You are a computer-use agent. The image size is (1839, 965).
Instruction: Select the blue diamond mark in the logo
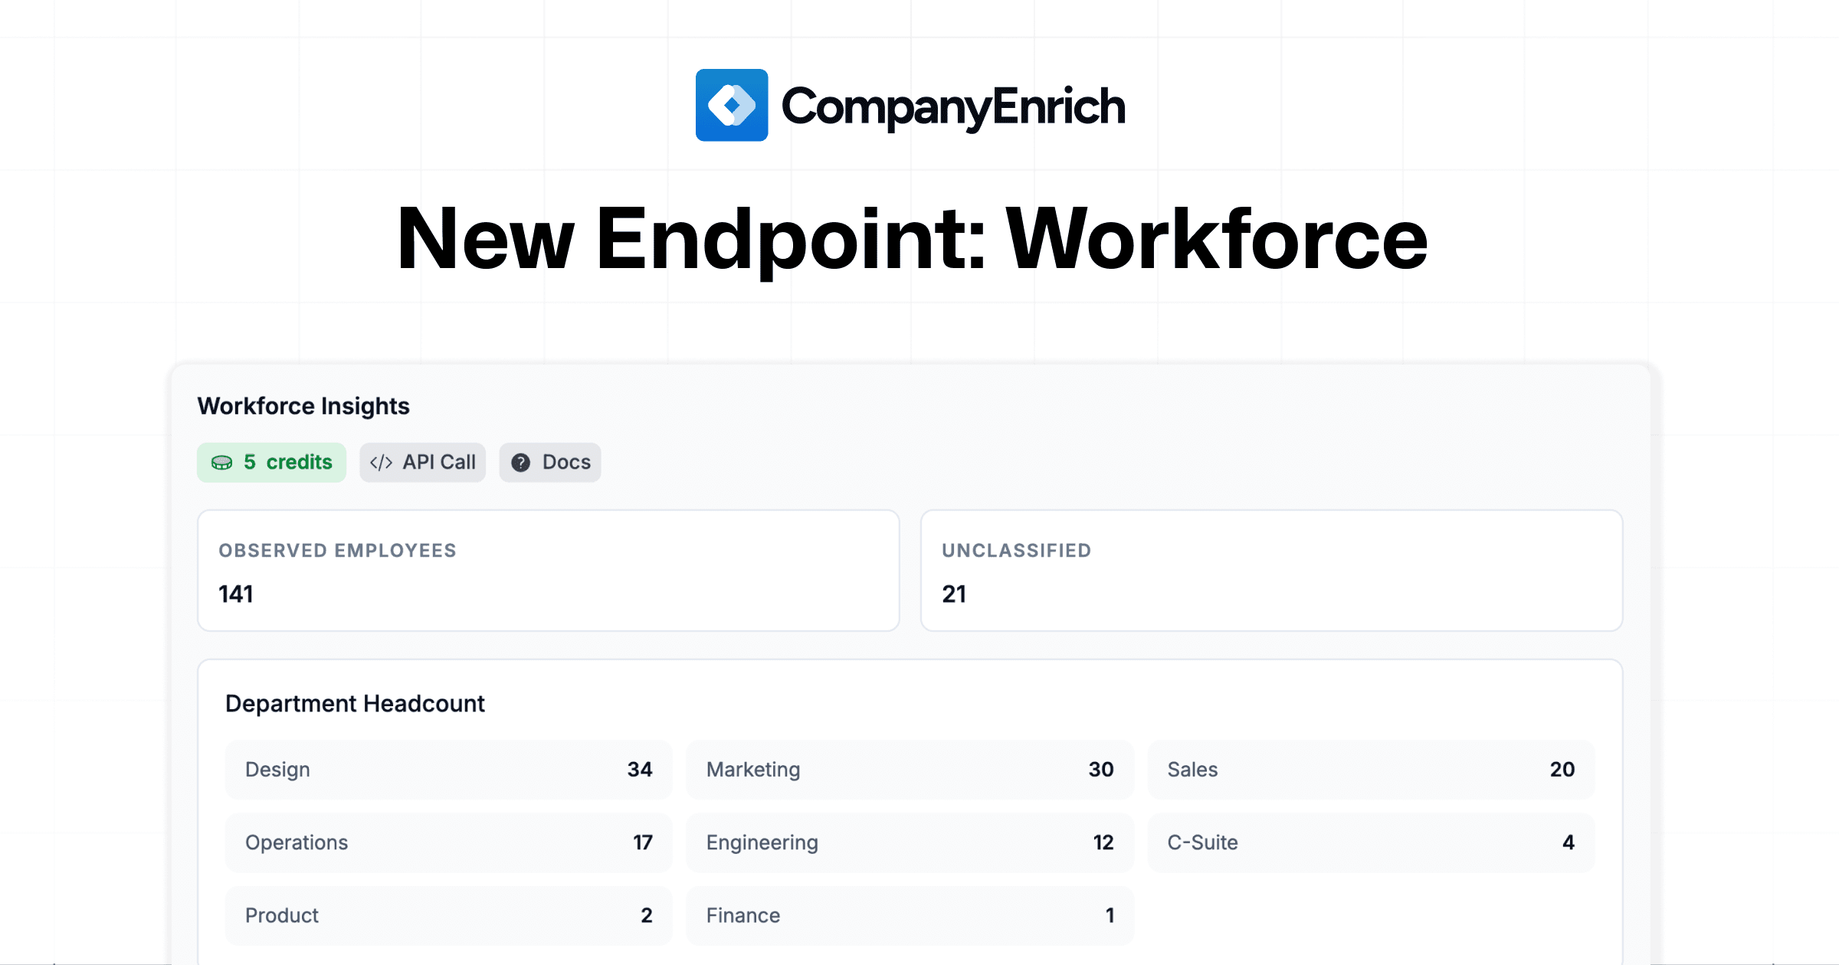point(730,105)
